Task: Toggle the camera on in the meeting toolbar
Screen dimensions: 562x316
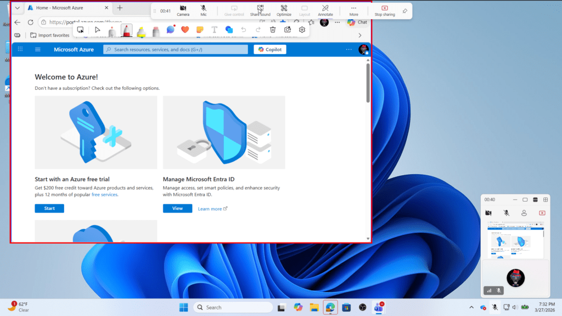Action: [x=184, y=12]
